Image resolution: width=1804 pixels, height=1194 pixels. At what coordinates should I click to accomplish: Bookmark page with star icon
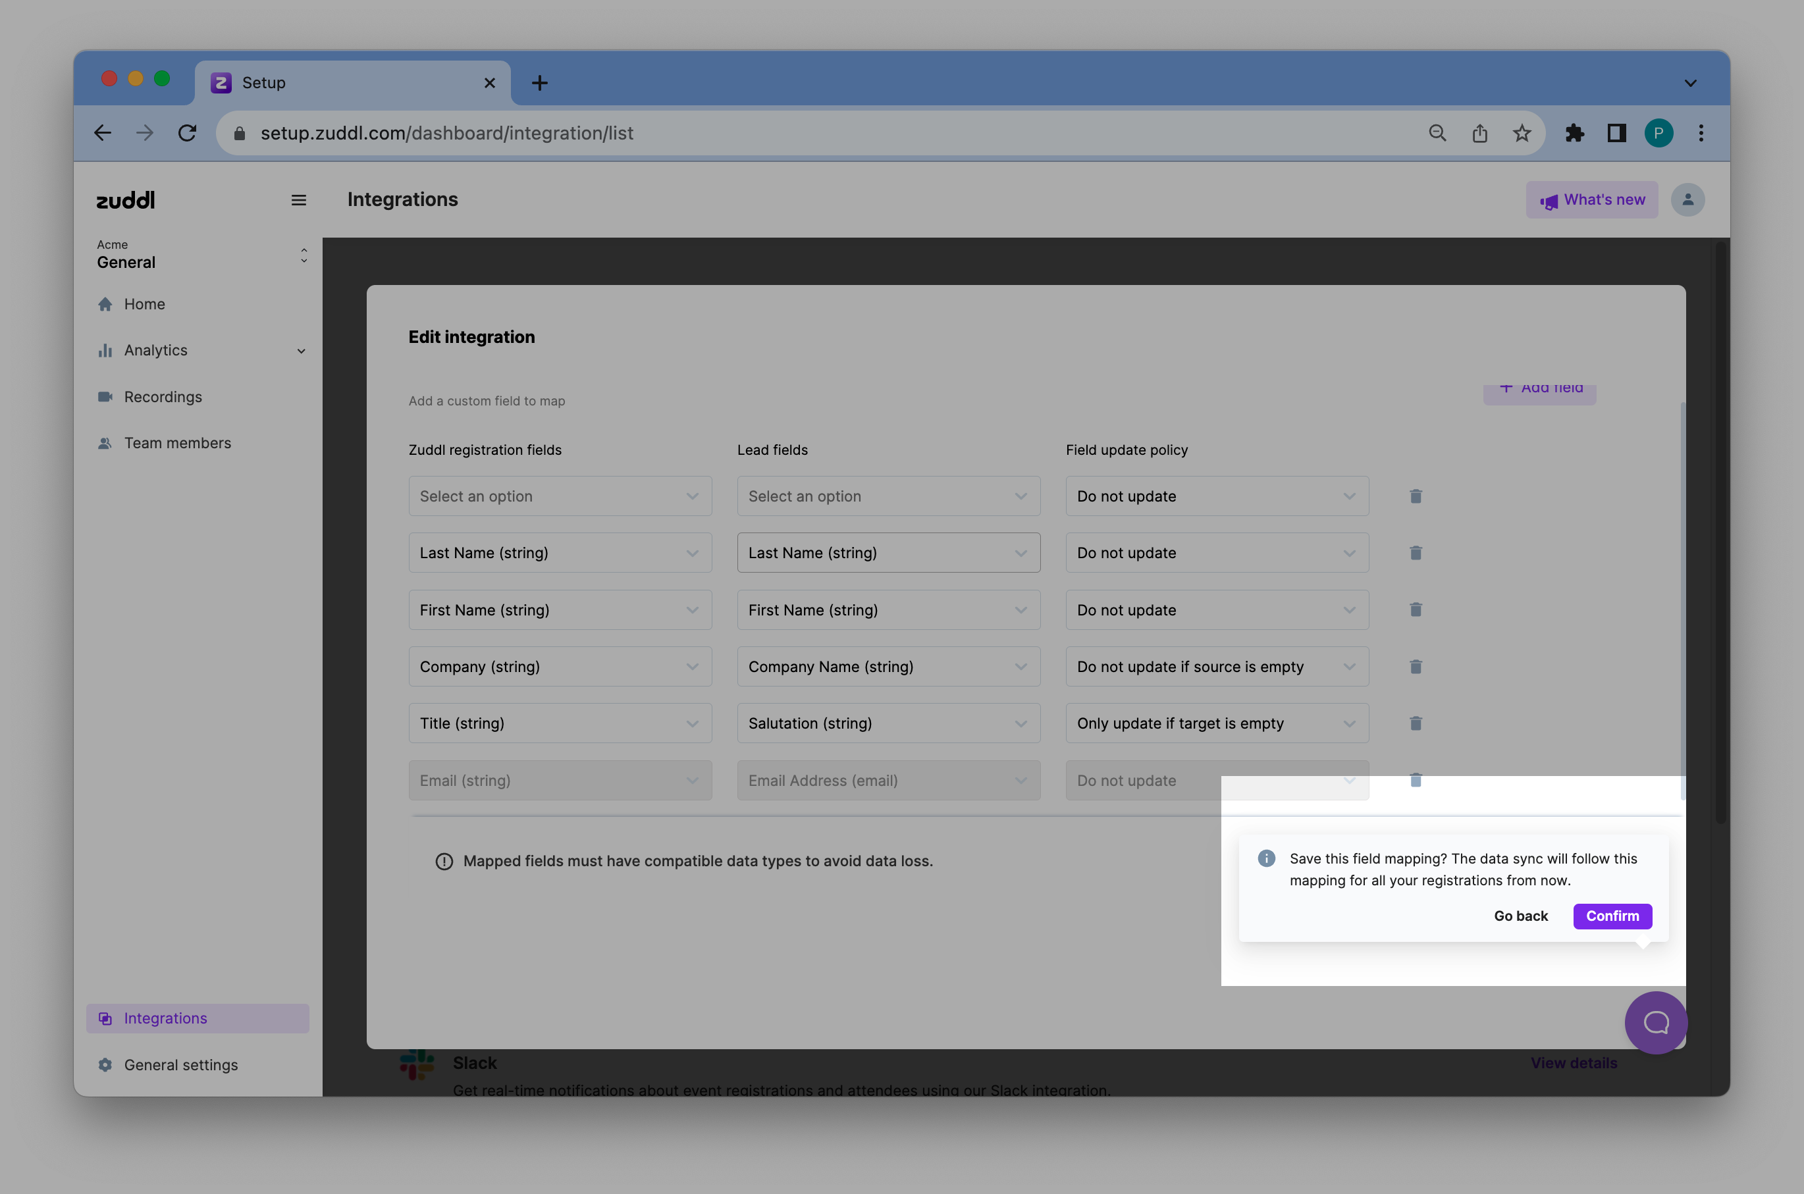tap(1522, 133)
